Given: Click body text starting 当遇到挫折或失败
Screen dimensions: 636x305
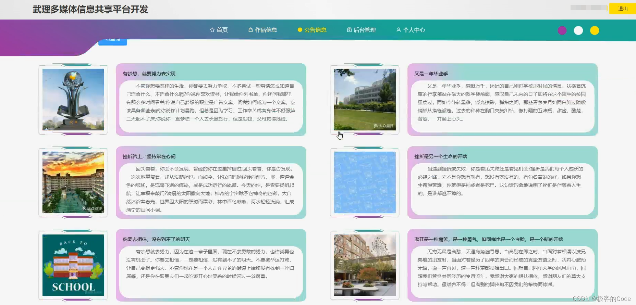Looking at the screenshot, I should pos(502,181).
